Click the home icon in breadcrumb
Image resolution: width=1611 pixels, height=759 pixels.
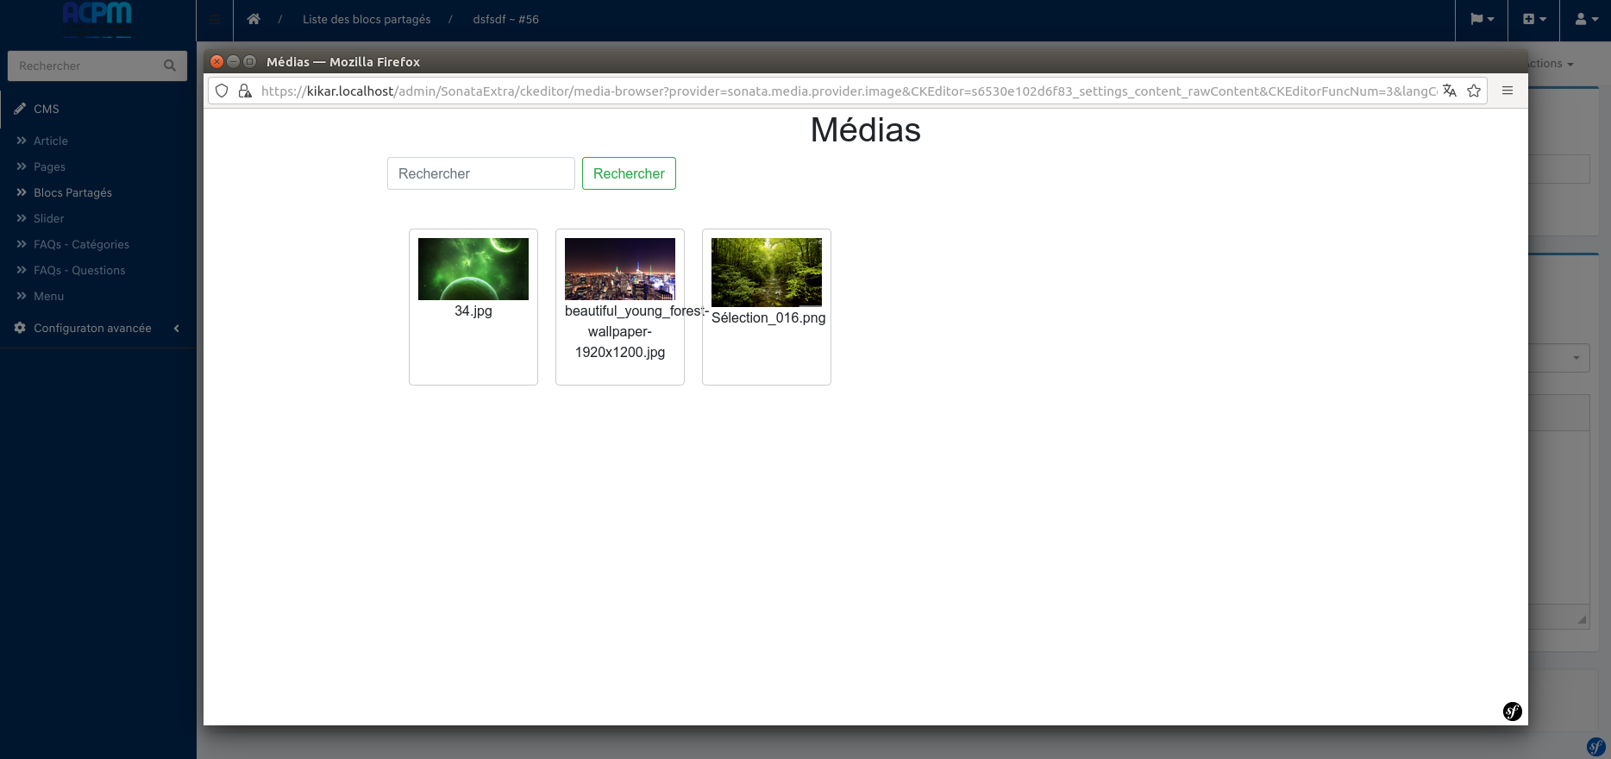[x=254, y=19]
